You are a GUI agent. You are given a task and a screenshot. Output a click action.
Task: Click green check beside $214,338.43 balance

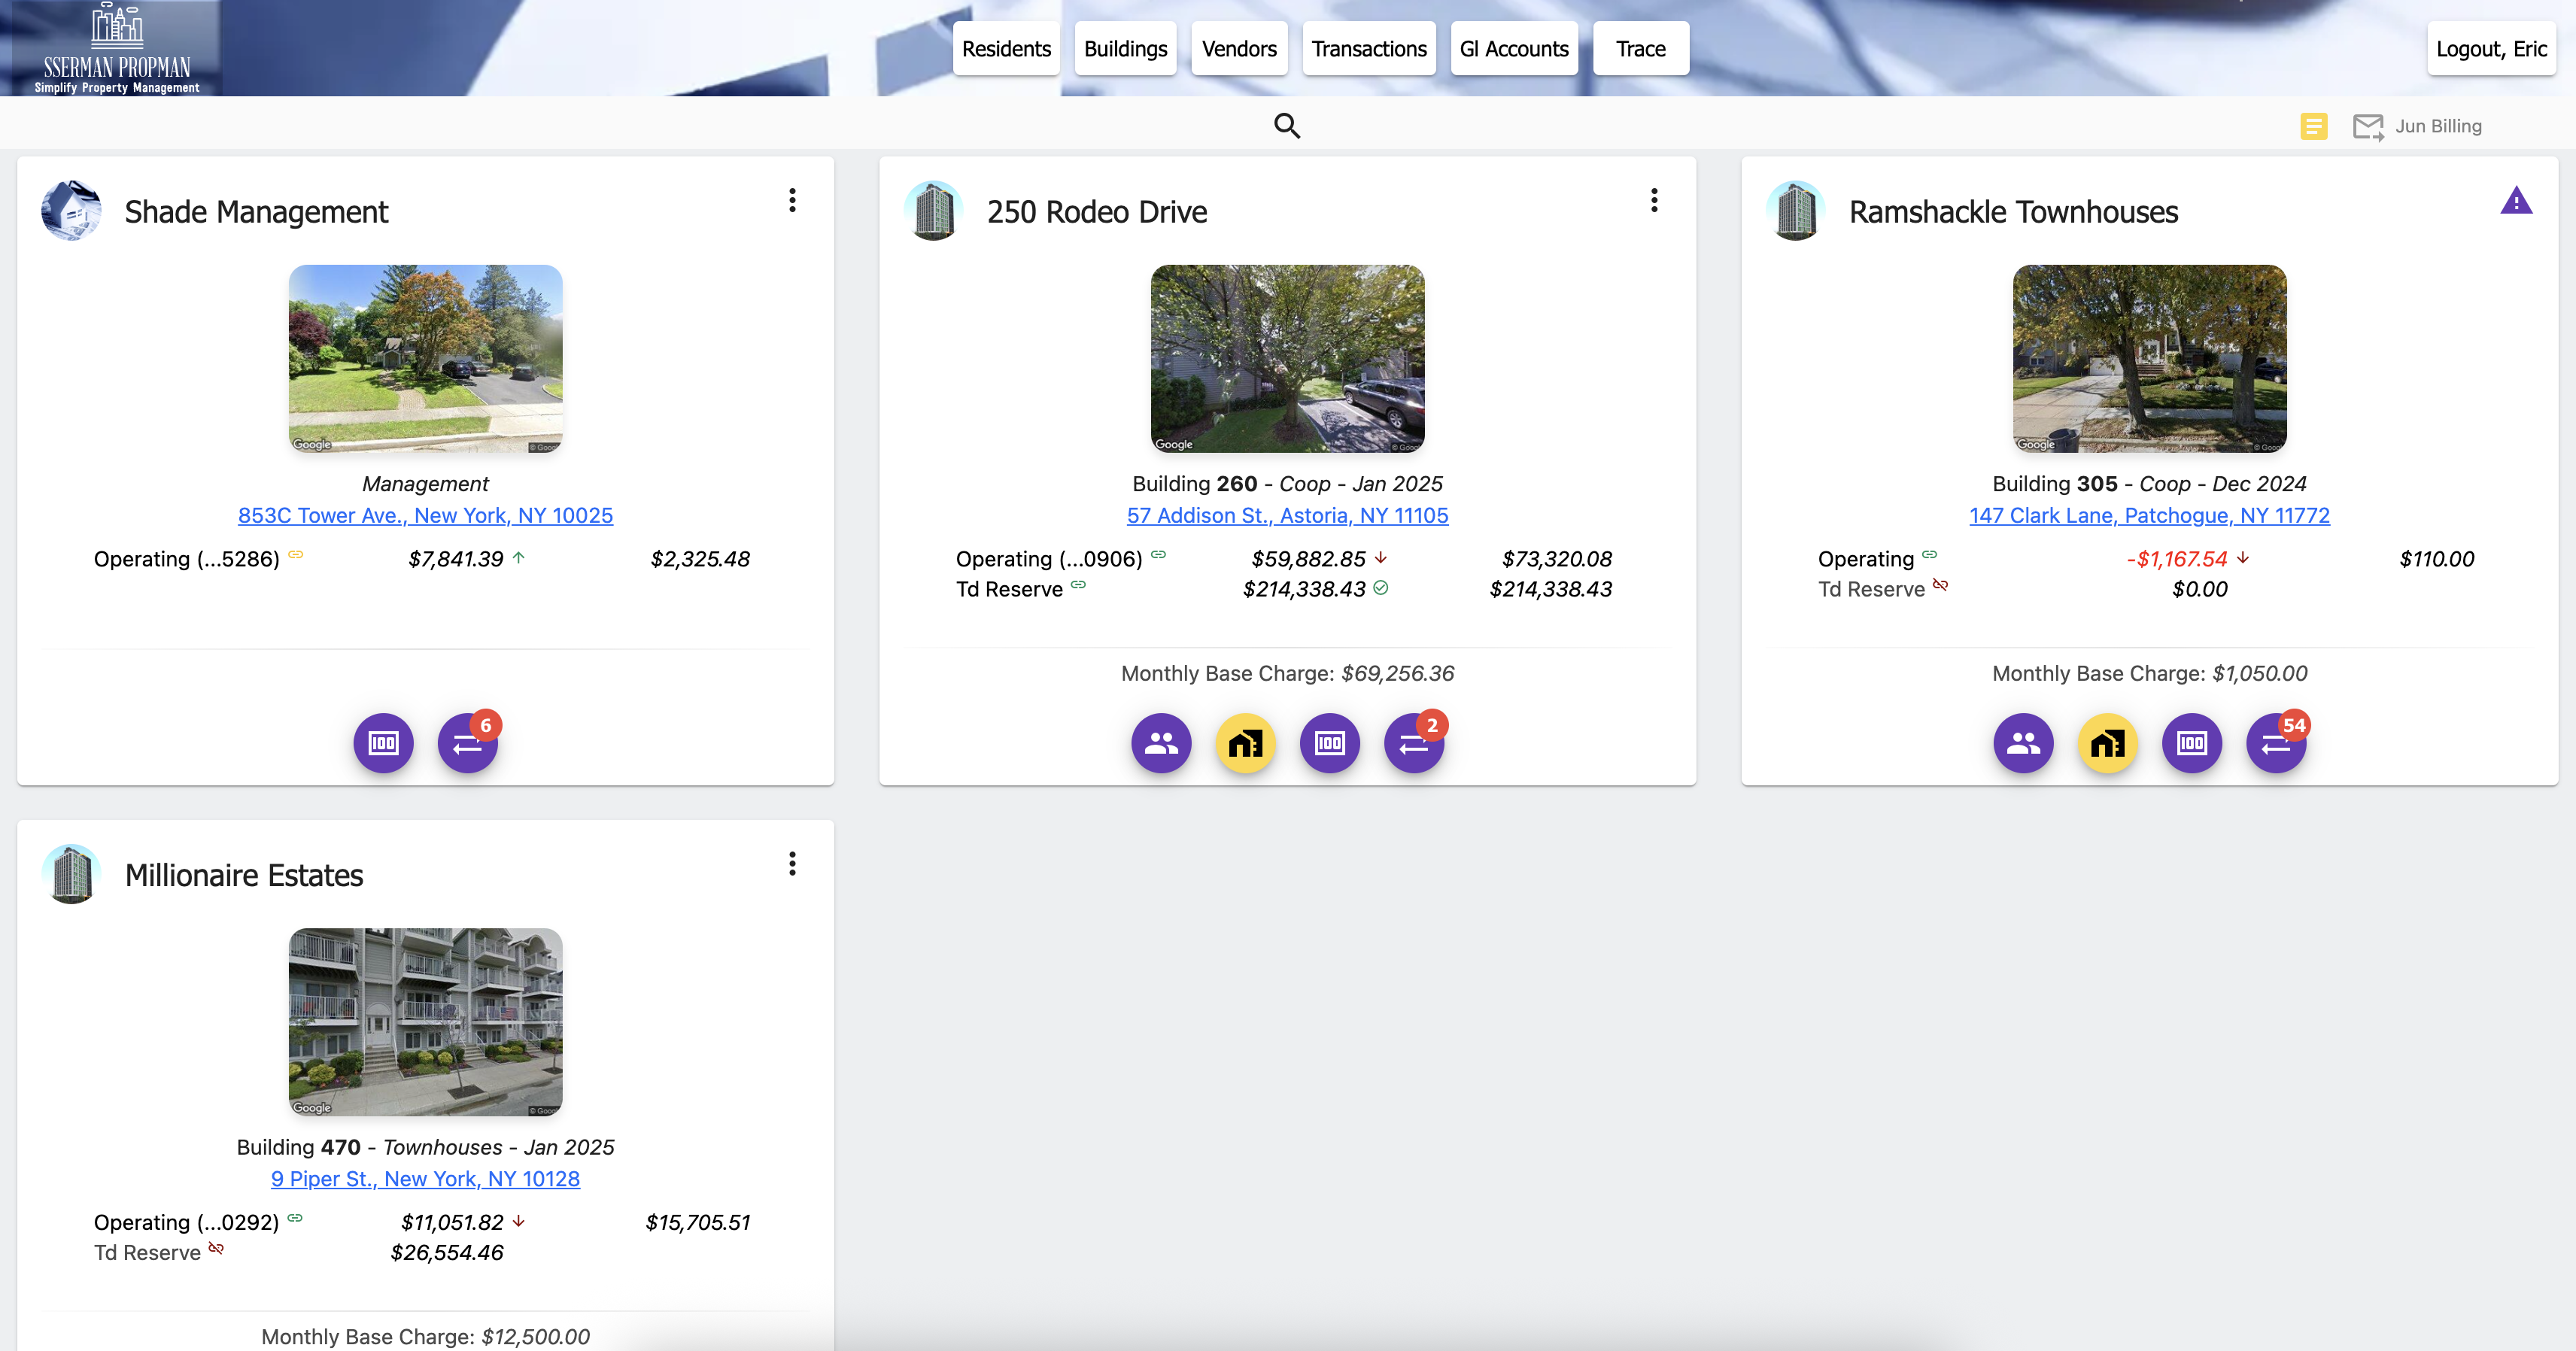coord(1380,588)
